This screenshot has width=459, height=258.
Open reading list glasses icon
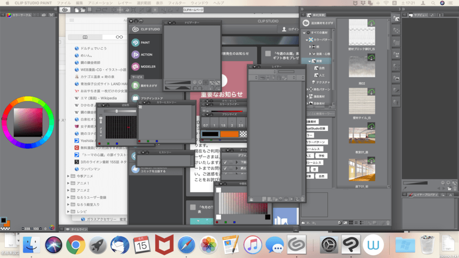[x=119, y=37]
